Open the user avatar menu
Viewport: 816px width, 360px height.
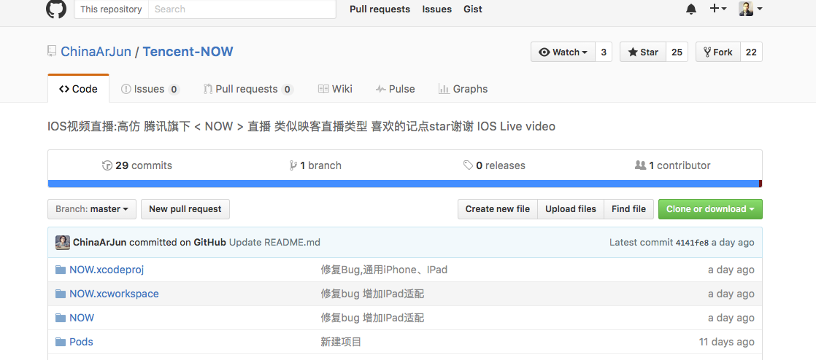pyautogui.click(x=750, y=9)
